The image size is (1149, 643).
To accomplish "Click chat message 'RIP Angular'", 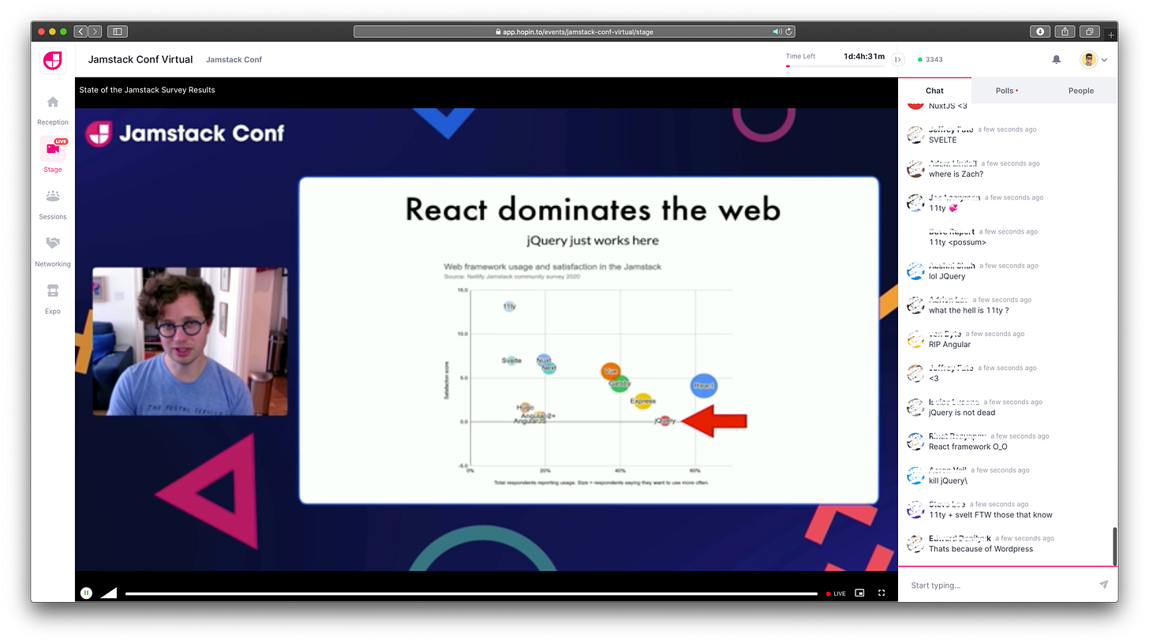I will tap(949, 344).
